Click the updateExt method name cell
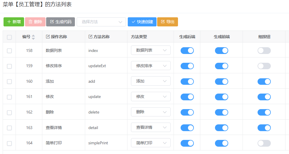This screenshot has height=154, width=289. tap(97, 66)
